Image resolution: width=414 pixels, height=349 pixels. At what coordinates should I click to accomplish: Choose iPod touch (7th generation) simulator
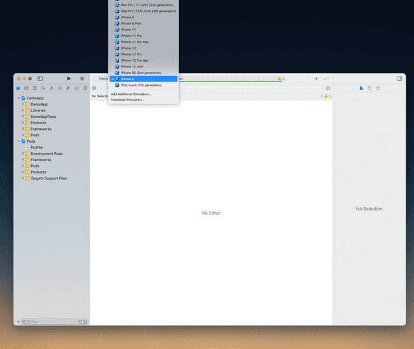click(x=143, y=85)
